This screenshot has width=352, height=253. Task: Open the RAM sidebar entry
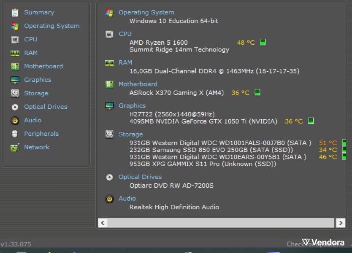tap(31, 53)
